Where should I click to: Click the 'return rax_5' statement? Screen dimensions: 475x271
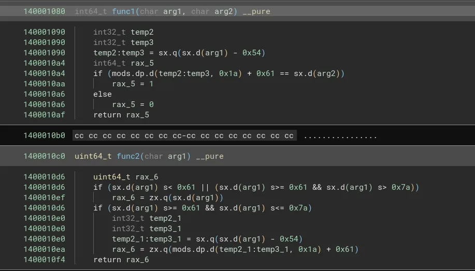121,115
